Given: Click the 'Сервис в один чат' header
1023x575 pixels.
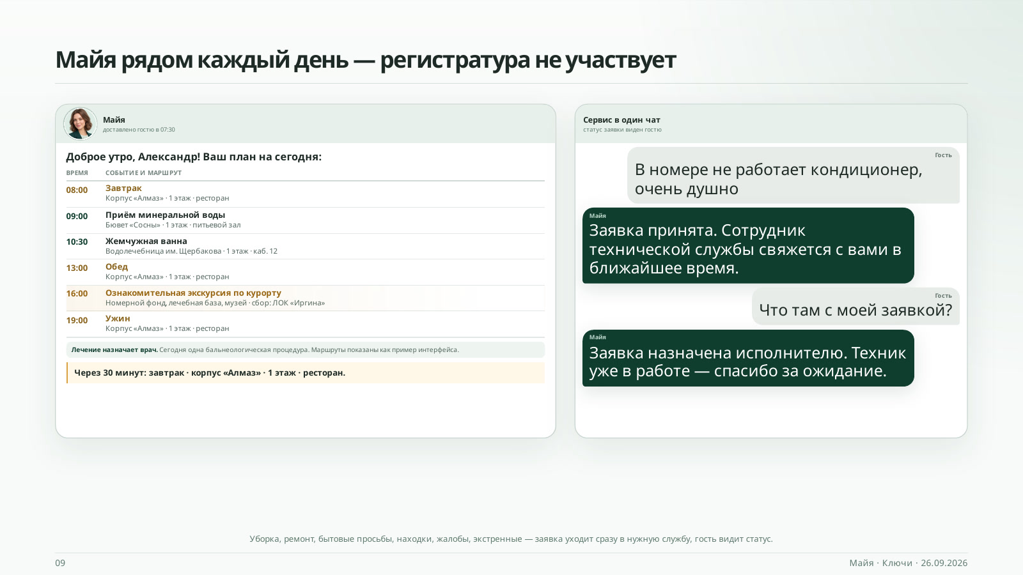Looking at the screenshot, I should (621, 120).
